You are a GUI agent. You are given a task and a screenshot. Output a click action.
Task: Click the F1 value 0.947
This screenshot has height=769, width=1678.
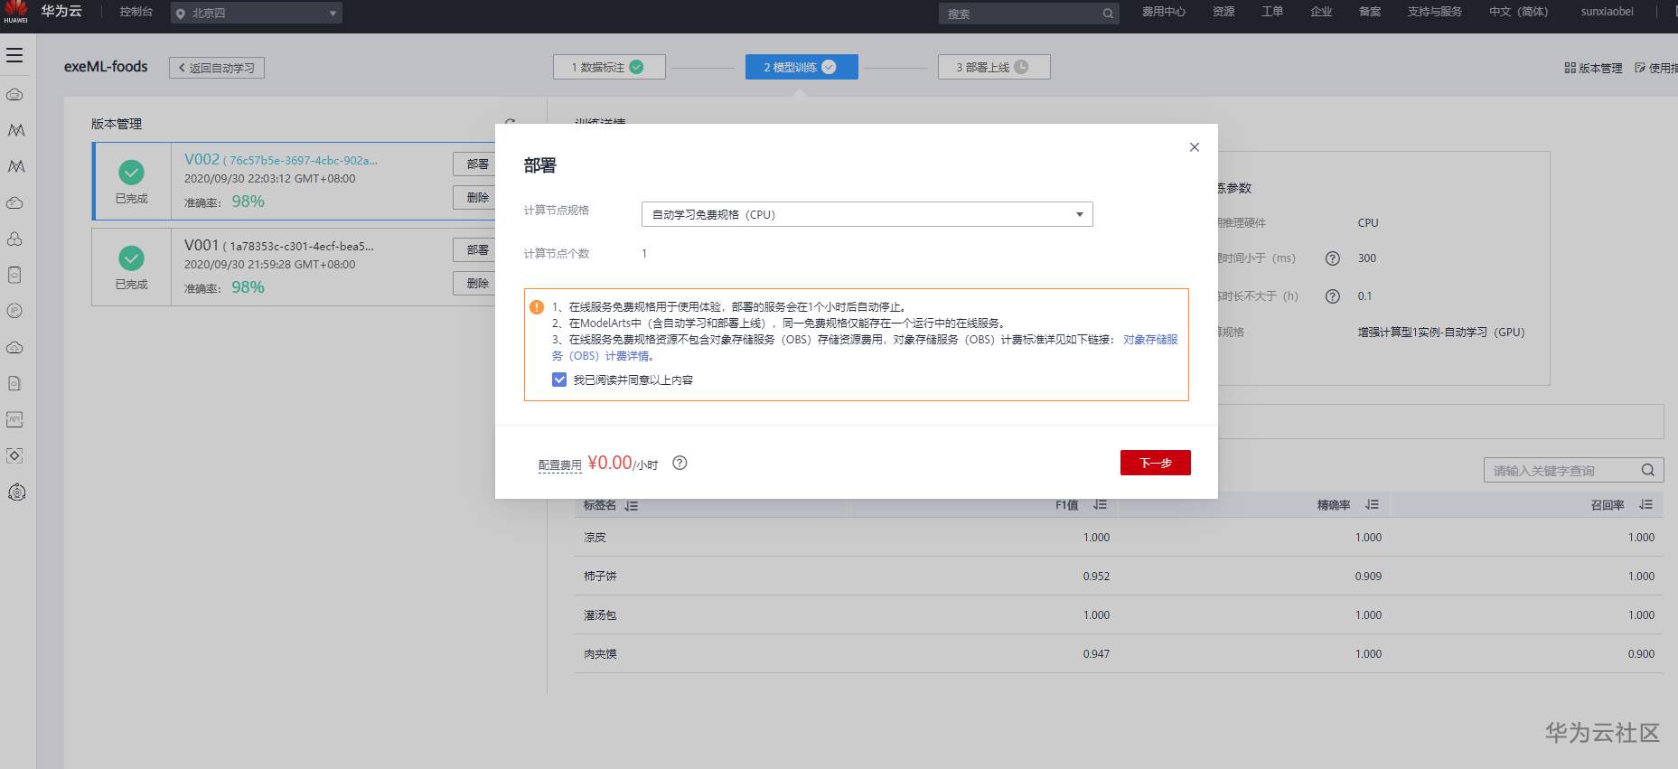(x=1096, y=653)
